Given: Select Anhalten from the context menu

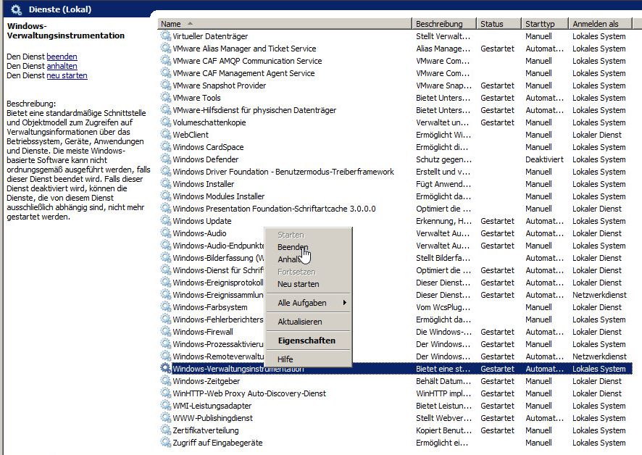Looking at the screenshot, I should (309, 259).
